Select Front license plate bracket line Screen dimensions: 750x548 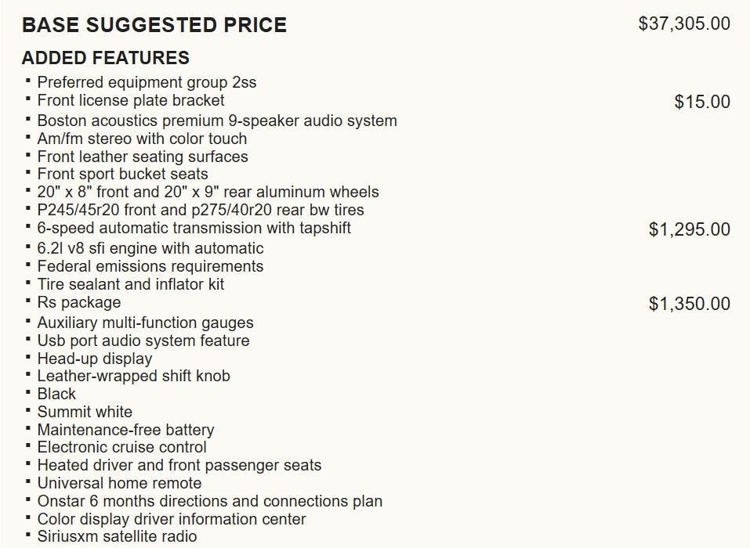(131, 100)
